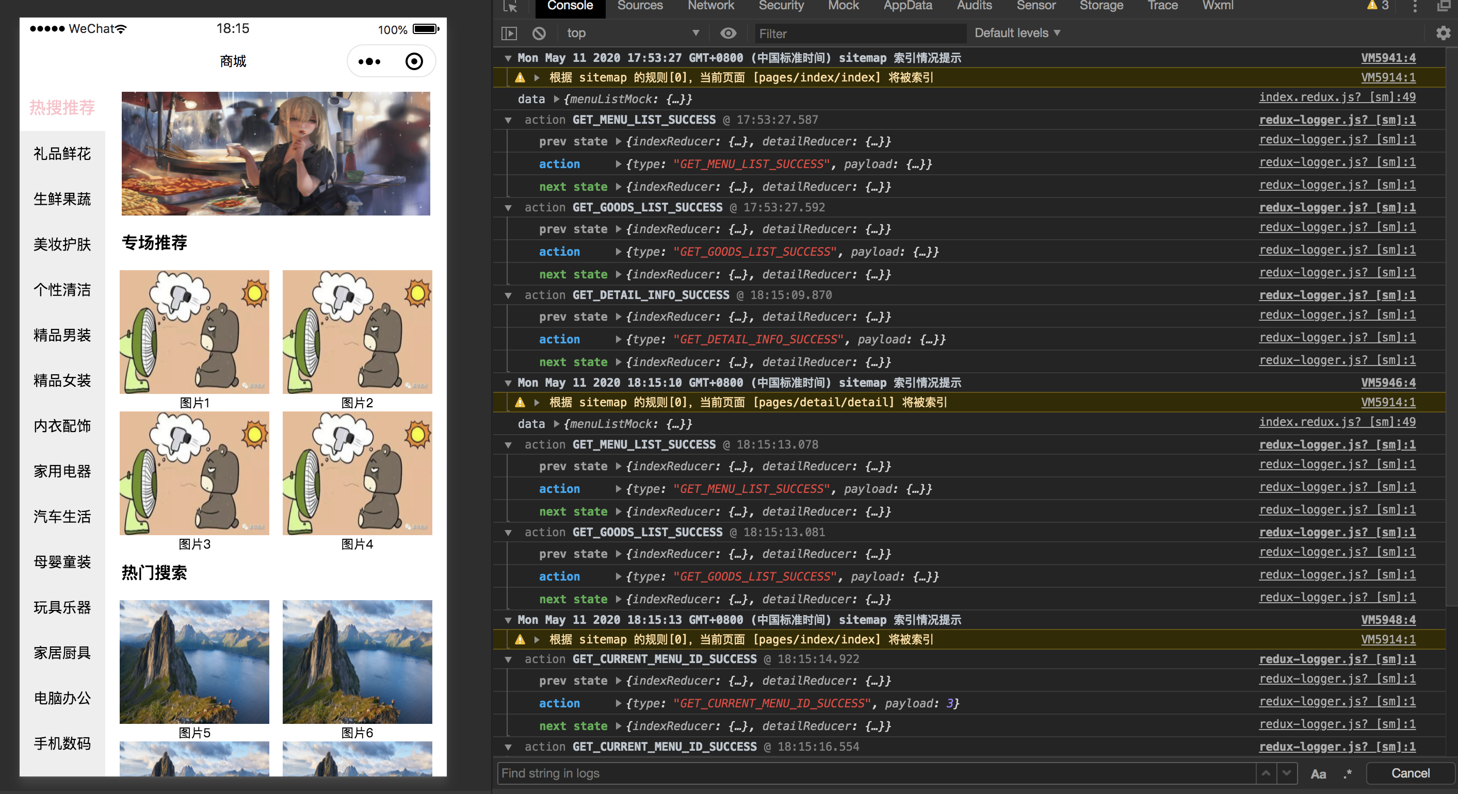
Task: Toggle the live expression eye icon
Action: pyautogui.click(x=728, y=34)
